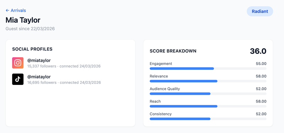Click the Score Breakdown heading
The width and height of the screenshot is (284, 133).
point(173,51)
